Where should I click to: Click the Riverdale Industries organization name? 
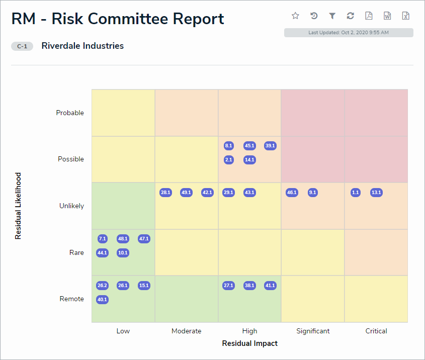pyautogui.click(x=82, y=46)
